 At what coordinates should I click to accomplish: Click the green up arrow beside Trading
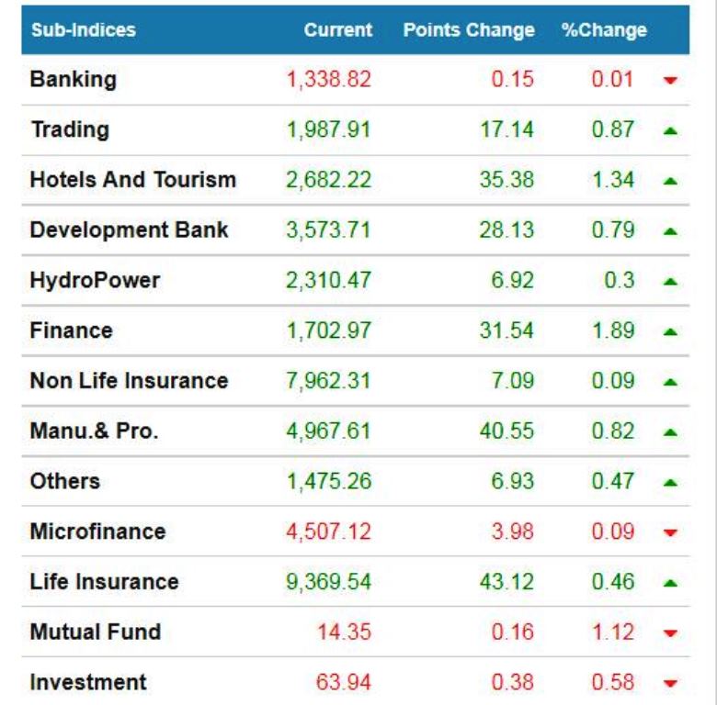click(669, 130)
